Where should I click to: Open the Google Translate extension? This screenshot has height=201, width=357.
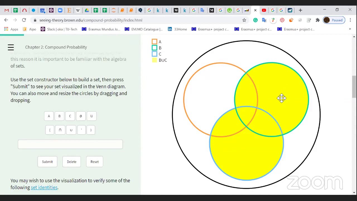264,20
